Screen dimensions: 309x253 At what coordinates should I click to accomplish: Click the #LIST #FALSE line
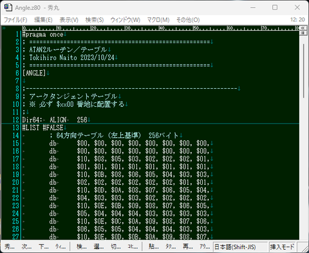click(x=43, y=127)
